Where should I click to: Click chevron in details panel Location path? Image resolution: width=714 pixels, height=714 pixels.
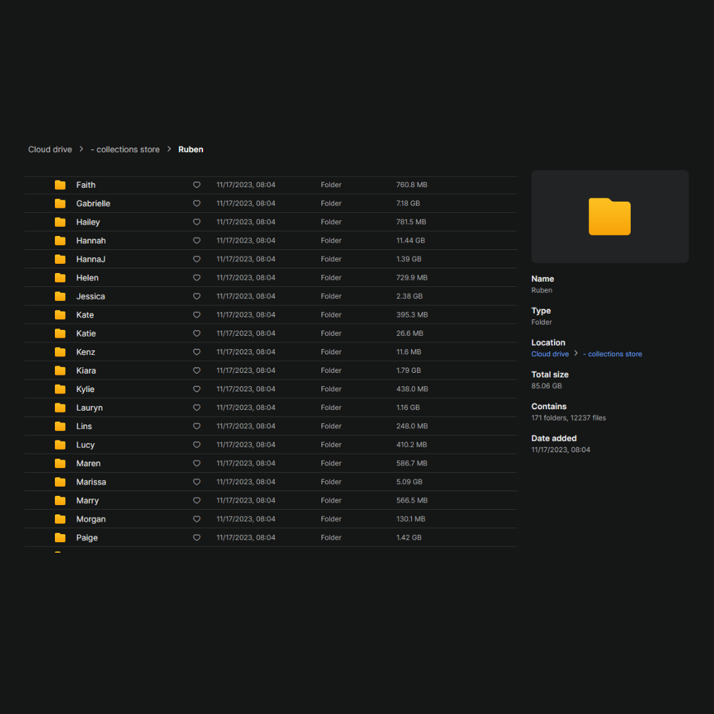pyautogui.click(x=576, y=354)
